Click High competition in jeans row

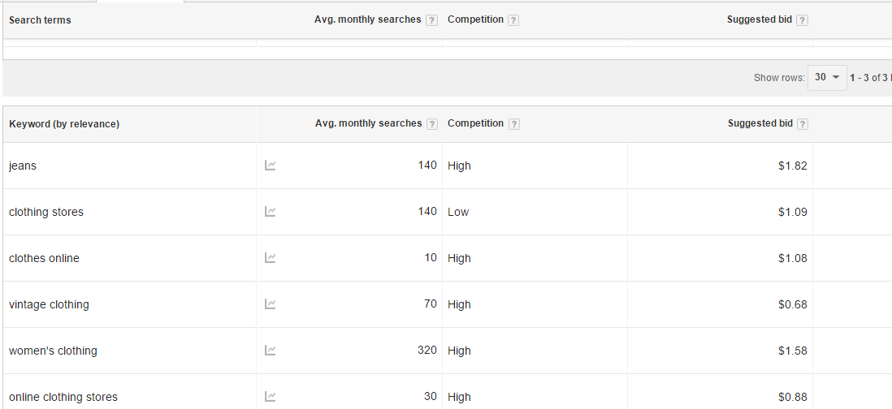(x=459, y=166)
